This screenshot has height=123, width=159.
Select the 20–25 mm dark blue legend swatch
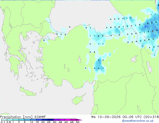[x=45, y=120]
